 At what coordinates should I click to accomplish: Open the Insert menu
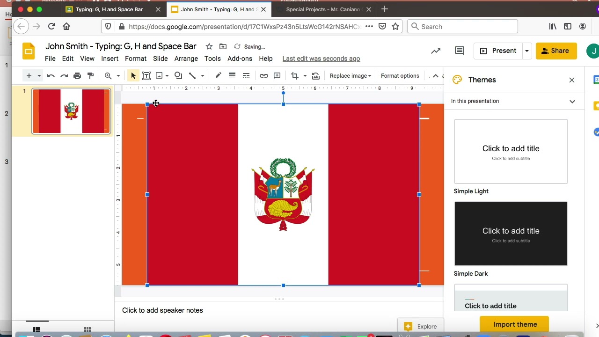(110, 59)
